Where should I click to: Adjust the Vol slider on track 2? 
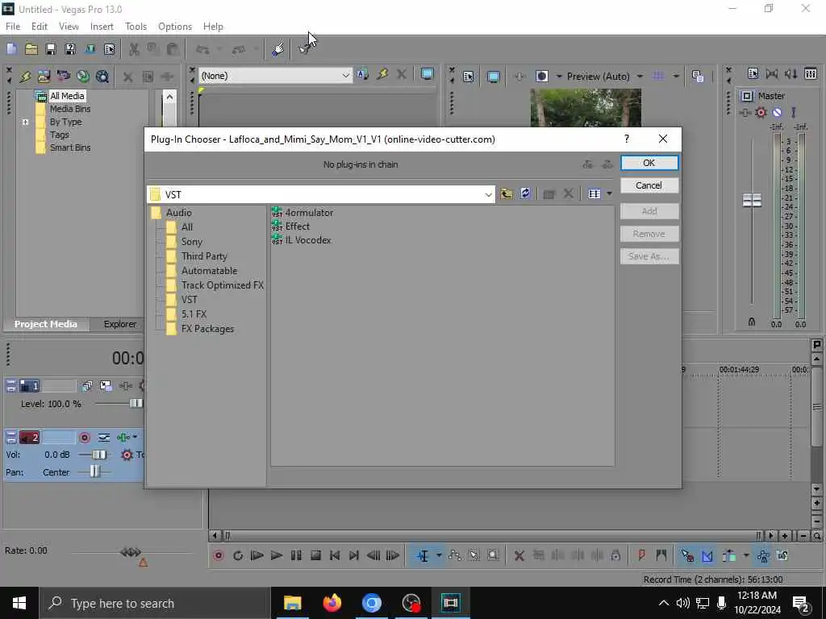coord(99,455)
